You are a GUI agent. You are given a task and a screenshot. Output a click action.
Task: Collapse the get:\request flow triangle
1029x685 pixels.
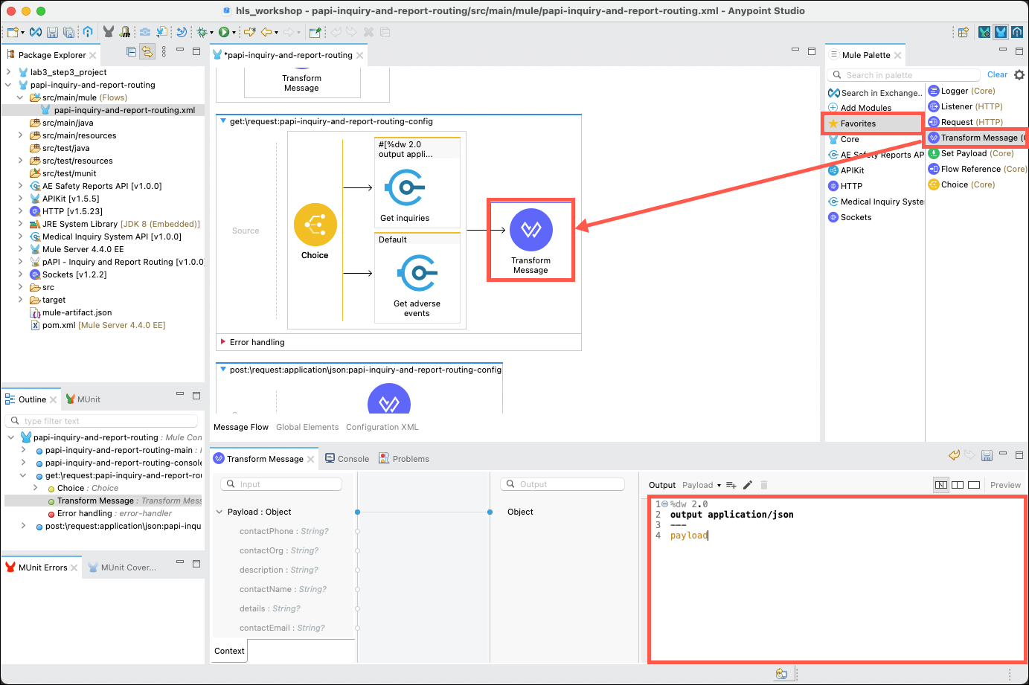click(223, 120)
